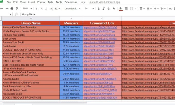Open the Insert menu

coord(31,2)
